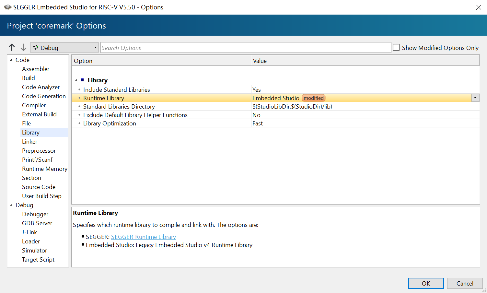Select the File category
This screenshot has height=293, width=487.
27,123
